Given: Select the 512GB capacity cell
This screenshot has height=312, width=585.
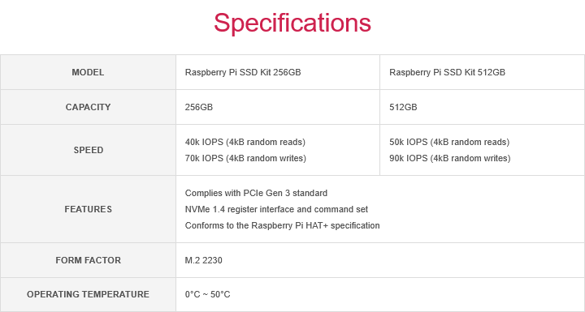Looking at the screenshot, I should (482, 107).
